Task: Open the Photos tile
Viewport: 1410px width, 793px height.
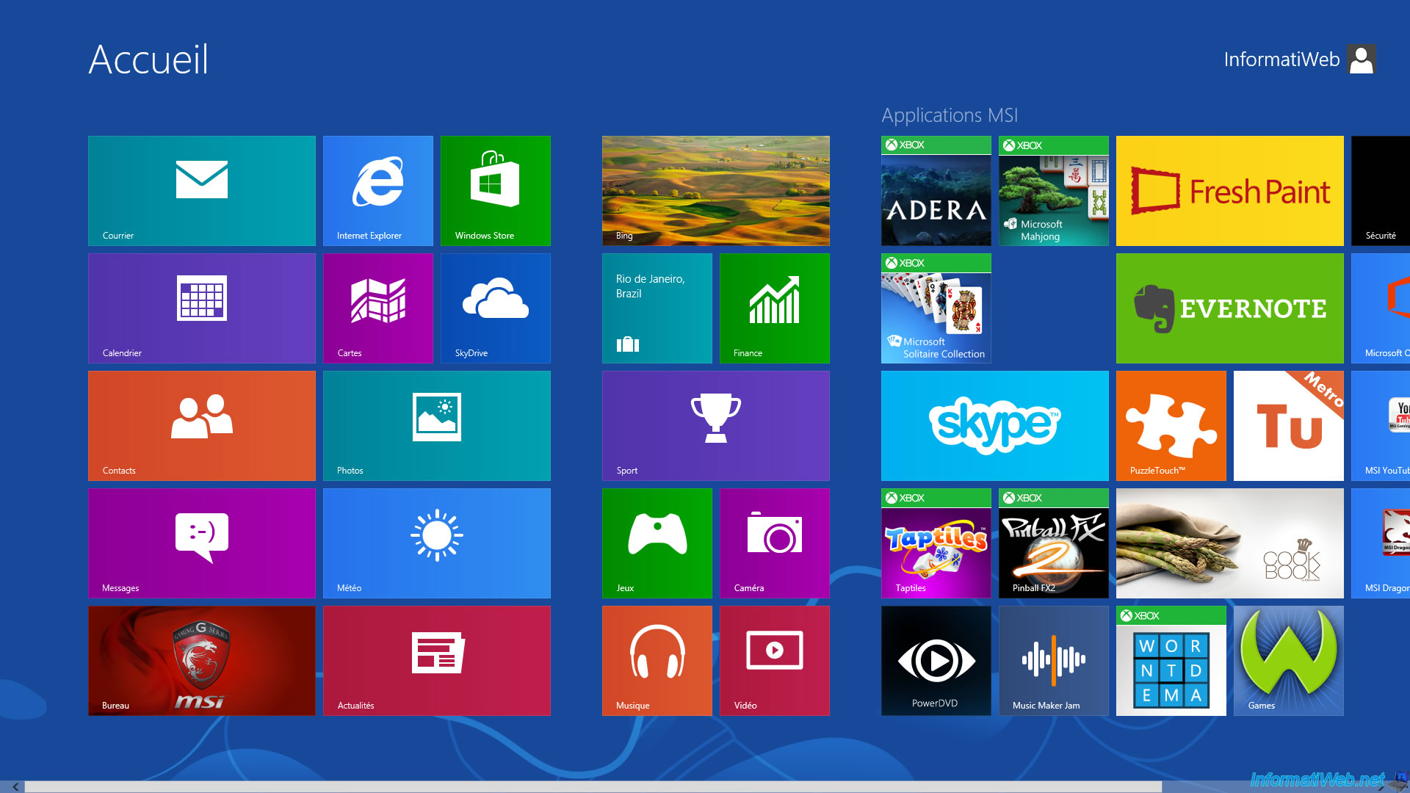Action: pos(437,426)
